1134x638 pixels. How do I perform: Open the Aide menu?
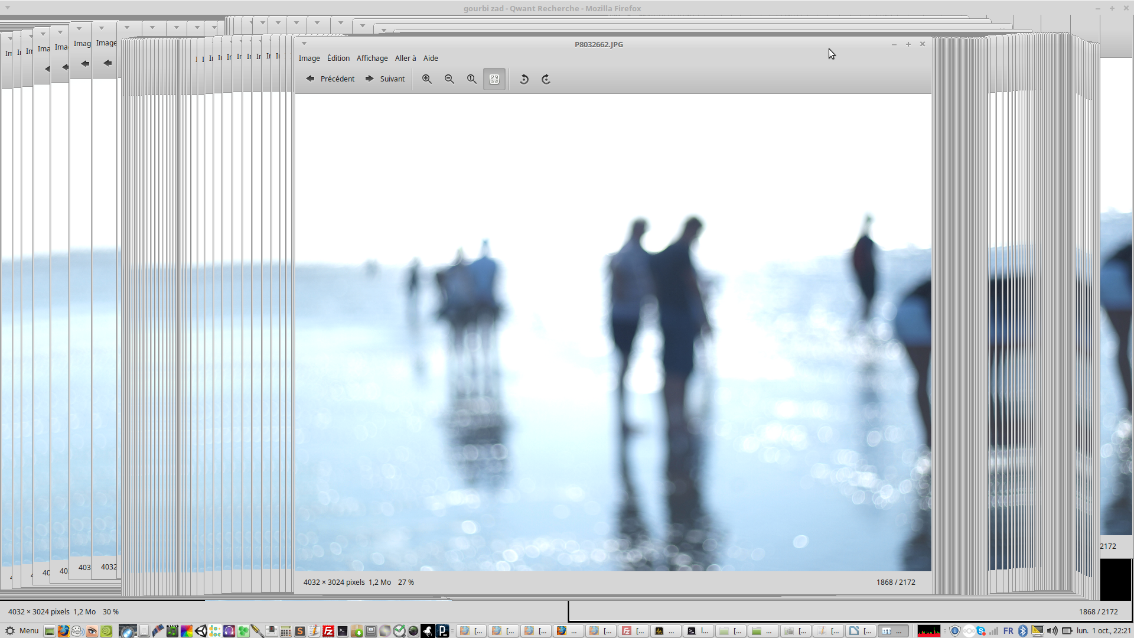coord(430,58)
